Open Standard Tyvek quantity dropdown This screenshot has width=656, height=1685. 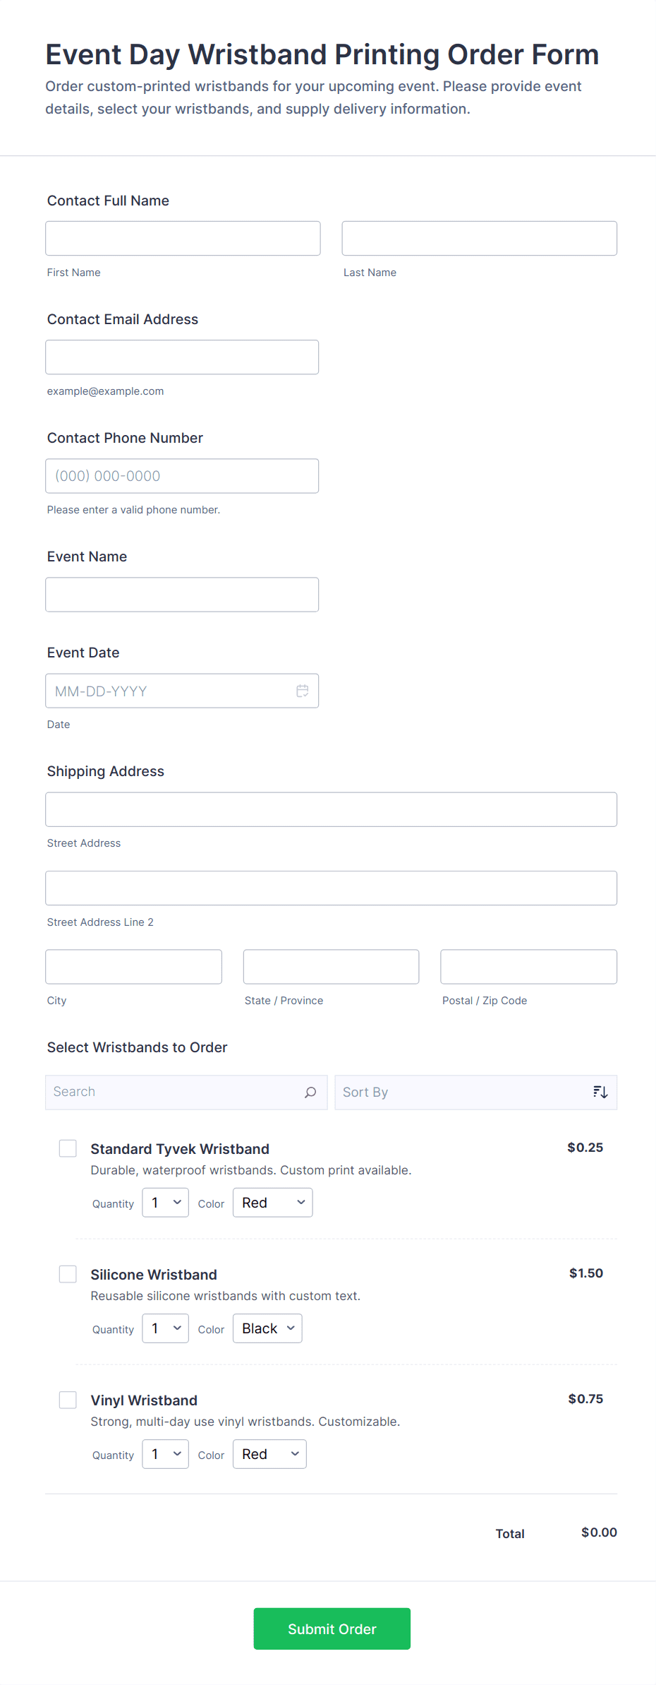[x=165, y=1203]
